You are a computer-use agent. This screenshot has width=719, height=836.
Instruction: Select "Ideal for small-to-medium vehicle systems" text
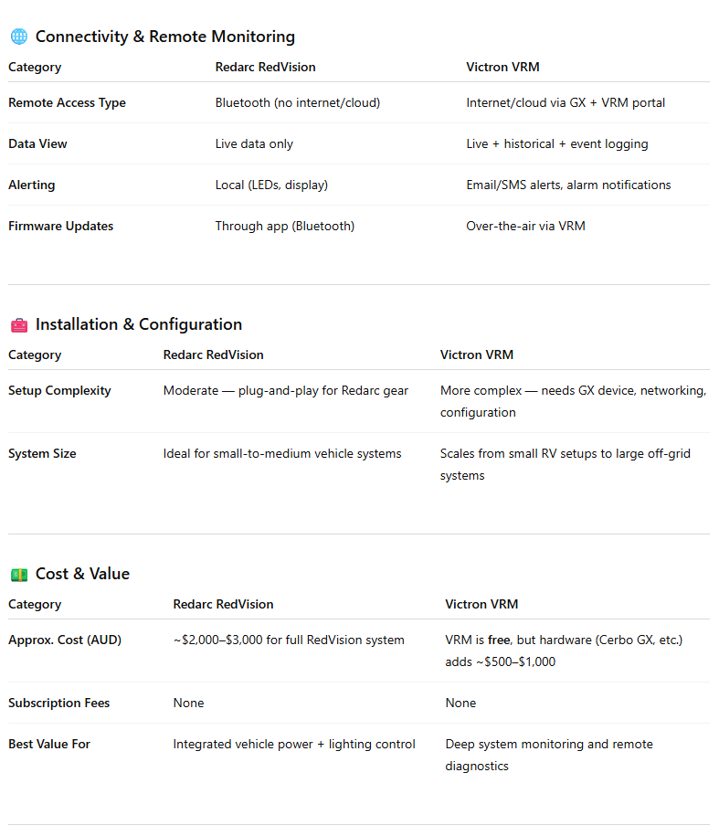point(281,454)
